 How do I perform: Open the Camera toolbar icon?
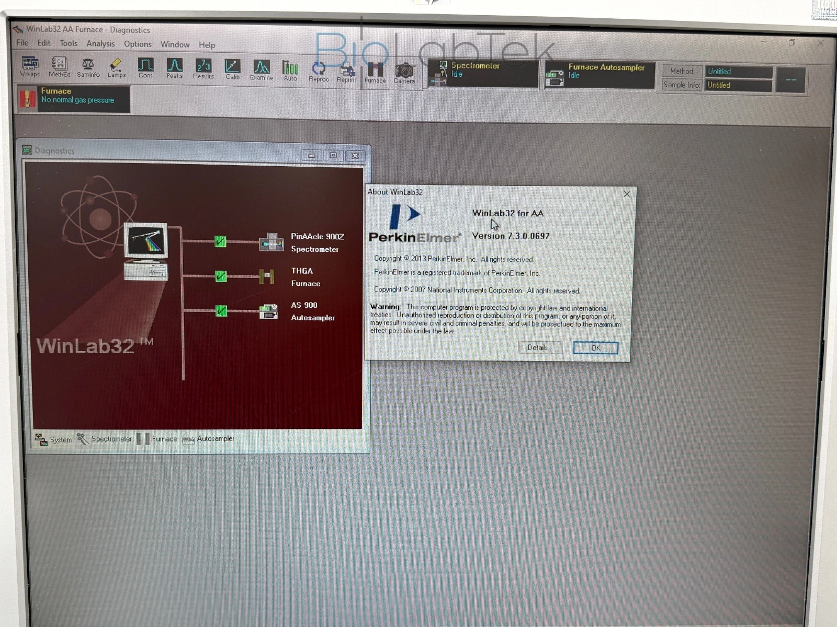coord(404,73)
